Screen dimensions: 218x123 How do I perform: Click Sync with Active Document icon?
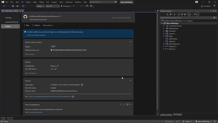(x=179, y=14)
